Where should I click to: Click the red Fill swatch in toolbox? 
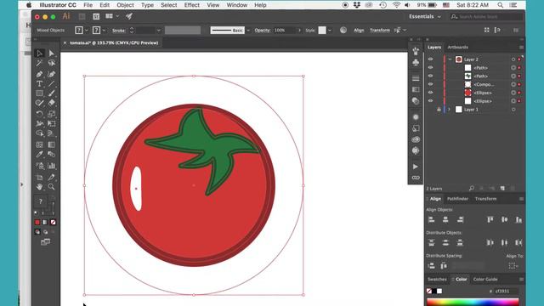[37, 222]
